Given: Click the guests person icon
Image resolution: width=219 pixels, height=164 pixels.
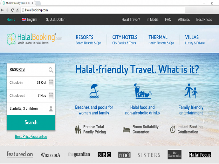Looking at the screenshot, I should pyautogui.click(x=51, y=109).
